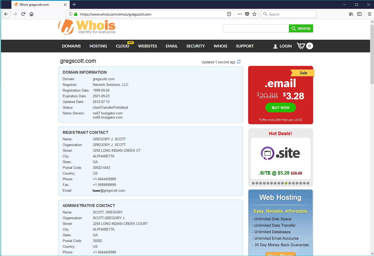Image resolution: width=374 pixels, height=256 pixels.
Task: Click the fax number +1.9999999999
Action: [x=104, y=185]
